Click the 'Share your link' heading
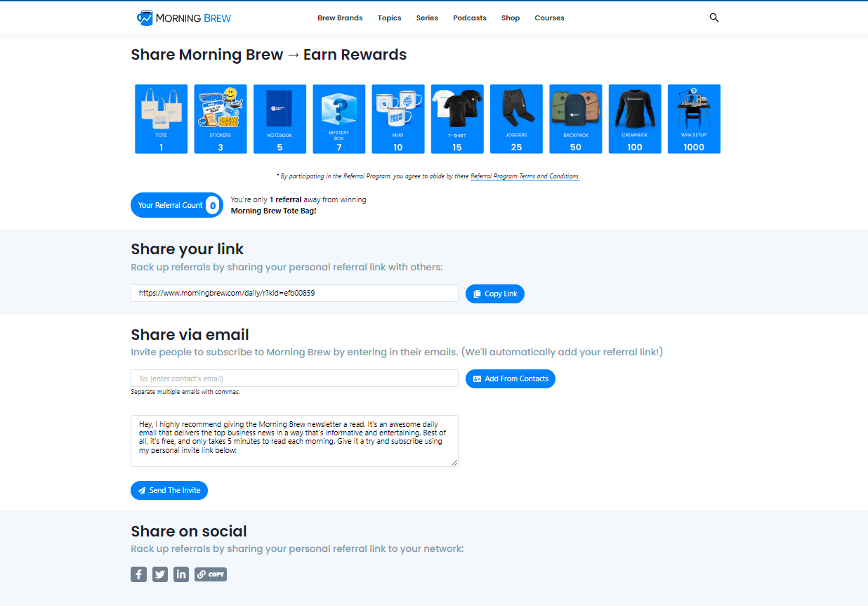This screenshot has height=606, width=868. pos(188,249)
